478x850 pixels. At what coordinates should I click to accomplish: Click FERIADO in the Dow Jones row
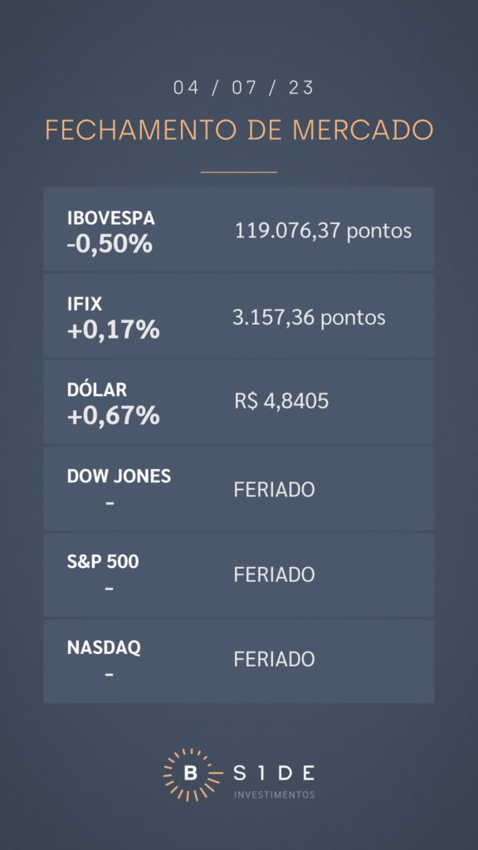(274, 490)
